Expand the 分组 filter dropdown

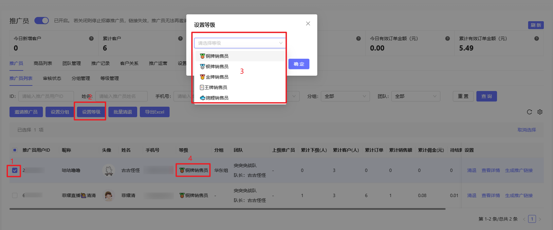[x=345, y=96]
